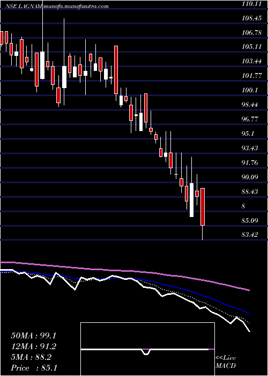Click the 98.44 price axis label
Screen dimensions: 268x376
click(x=250, y=105)
